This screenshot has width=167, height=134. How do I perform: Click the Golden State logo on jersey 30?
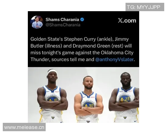pyautogui.click(x=89, y=104)
